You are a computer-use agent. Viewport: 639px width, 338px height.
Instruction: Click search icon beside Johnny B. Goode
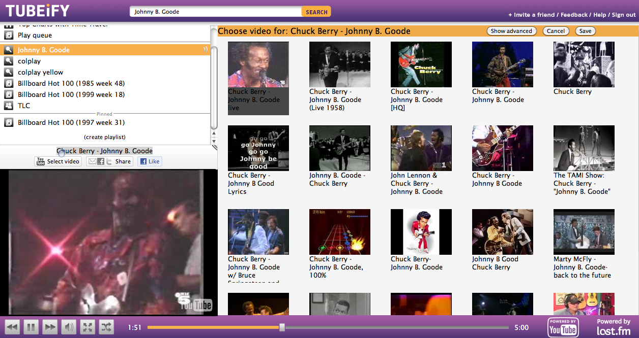point(9,50)
